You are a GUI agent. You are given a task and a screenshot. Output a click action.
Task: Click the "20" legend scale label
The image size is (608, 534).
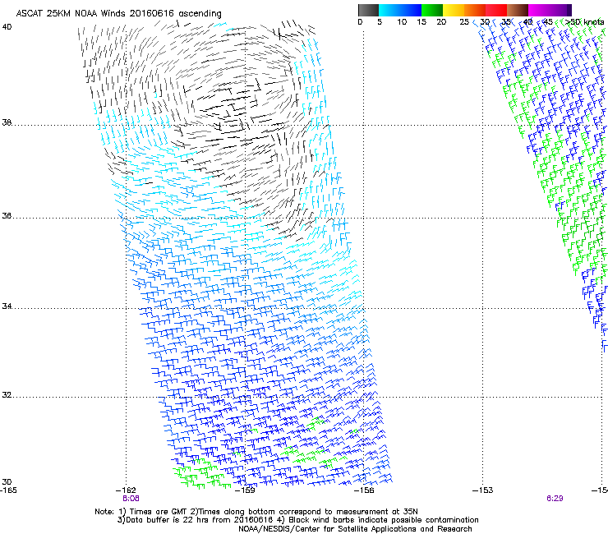pos(441,22)
